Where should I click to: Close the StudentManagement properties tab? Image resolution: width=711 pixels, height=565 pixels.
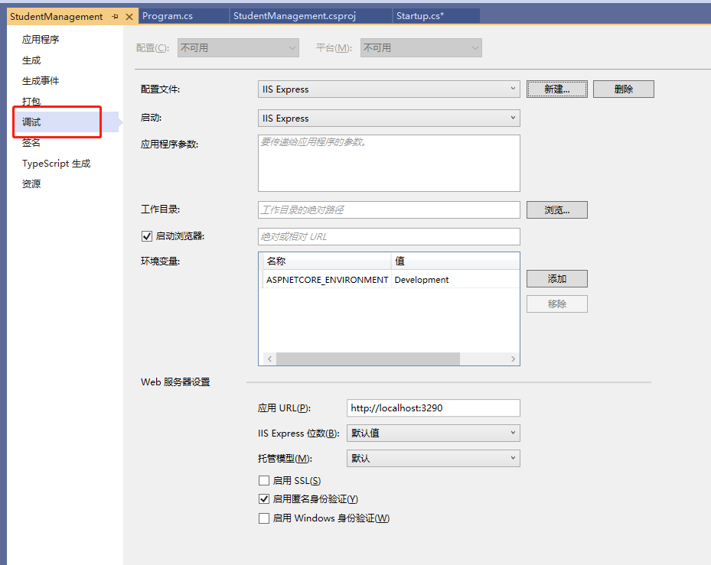coord(129,17)
